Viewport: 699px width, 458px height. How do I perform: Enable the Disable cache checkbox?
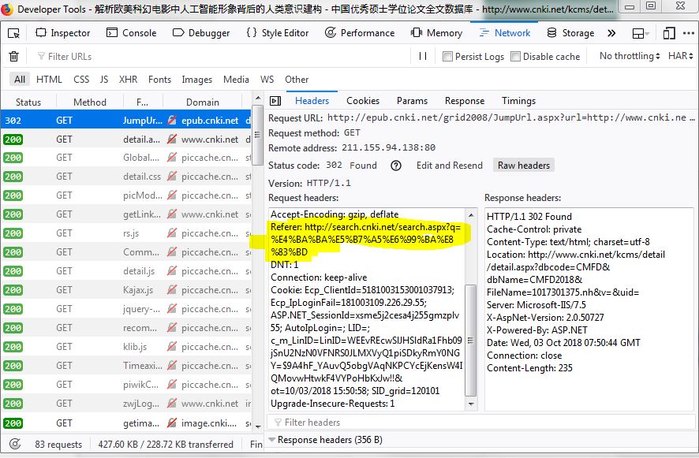click(515, 57)
